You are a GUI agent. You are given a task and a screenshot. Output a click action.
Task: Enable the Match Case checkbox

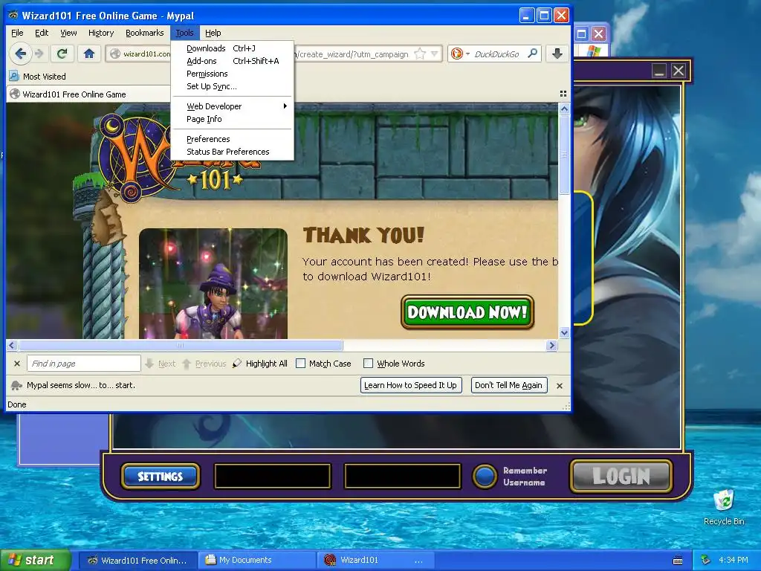301,363
